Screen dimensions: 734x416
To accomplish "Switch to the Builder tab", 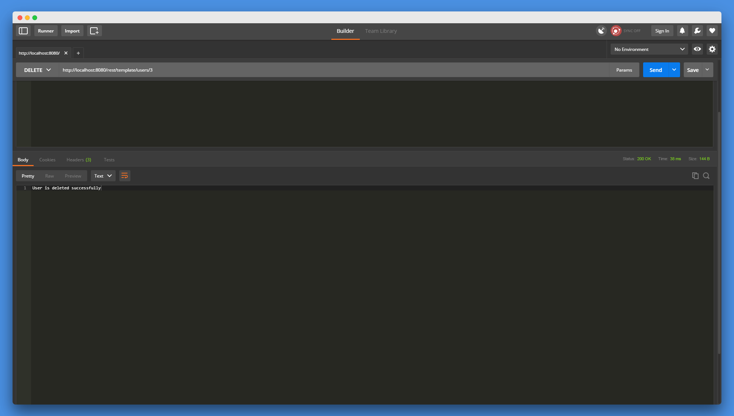I will [x=345, y=31].
